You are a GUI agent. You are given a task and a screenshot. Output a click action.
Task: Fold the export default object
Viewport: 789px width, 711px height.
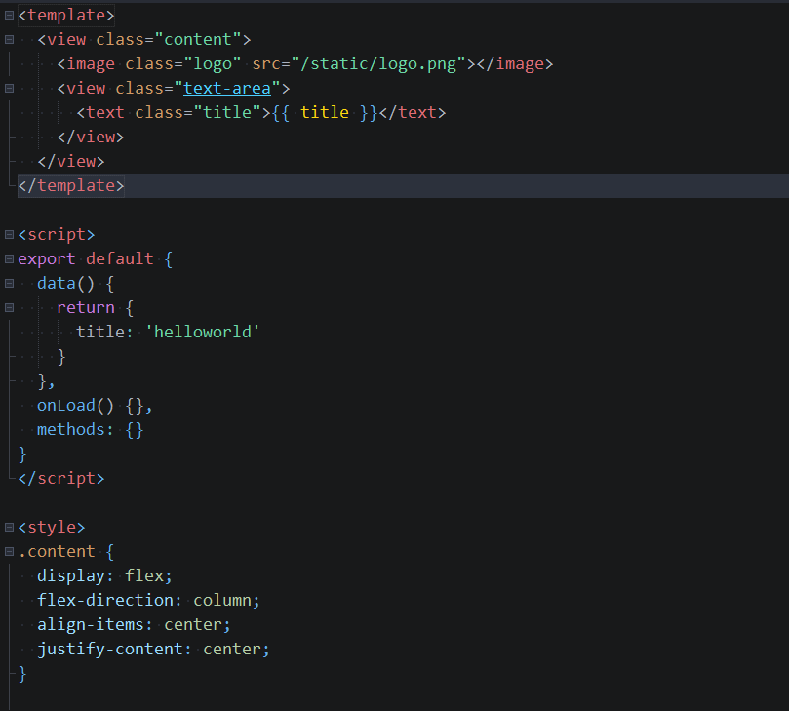point(9,258)
